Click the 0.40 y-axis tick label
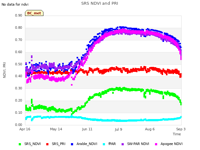The height and width of the screenshot is (150, 200). (18, 76)
